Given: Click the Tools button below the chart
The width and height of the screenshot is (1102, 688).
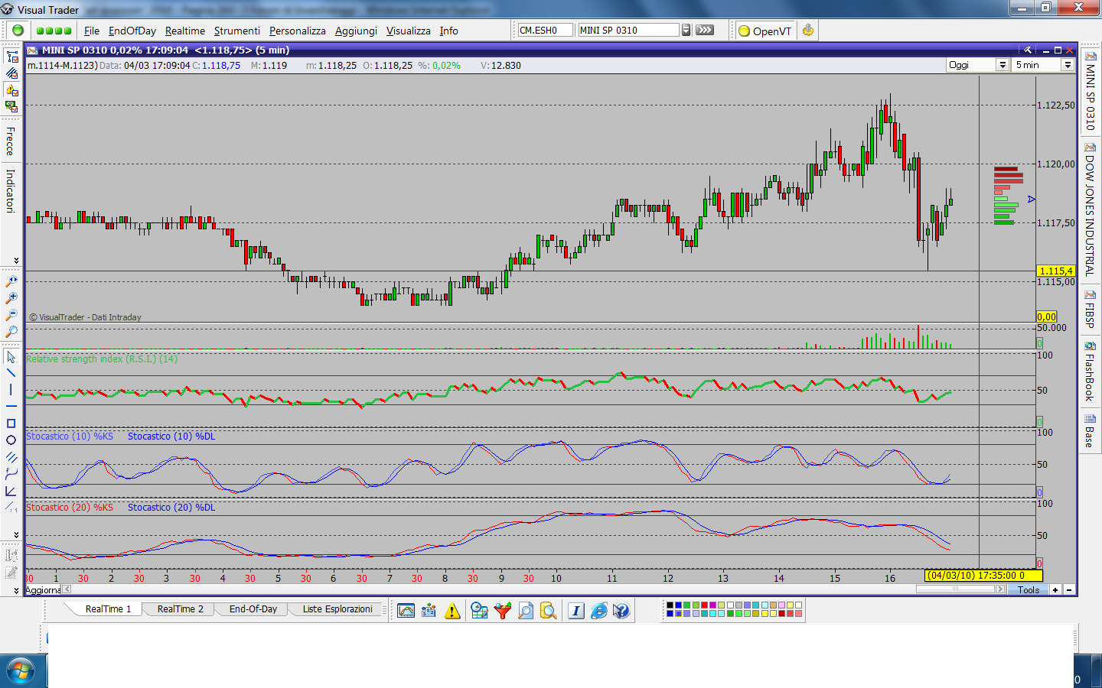Looking at the screenshot, I should pyautogui.click(x=1029, y=589).
